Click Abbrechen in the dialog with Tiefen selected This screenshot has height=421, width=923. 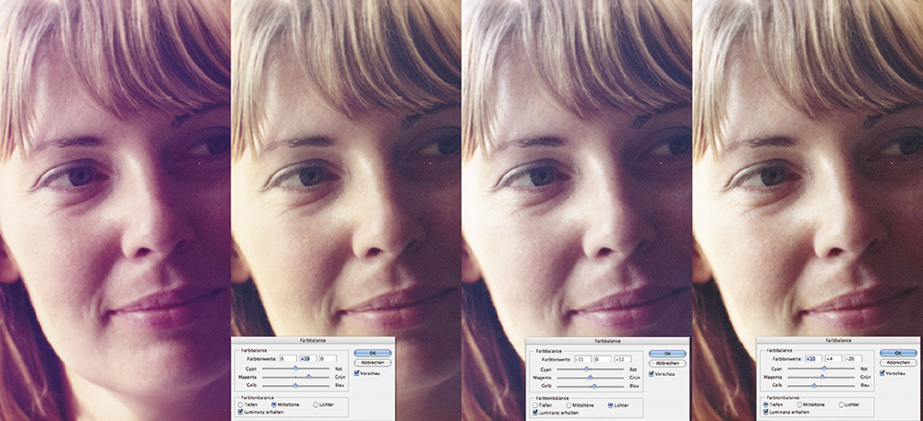[x=898, y=363]
